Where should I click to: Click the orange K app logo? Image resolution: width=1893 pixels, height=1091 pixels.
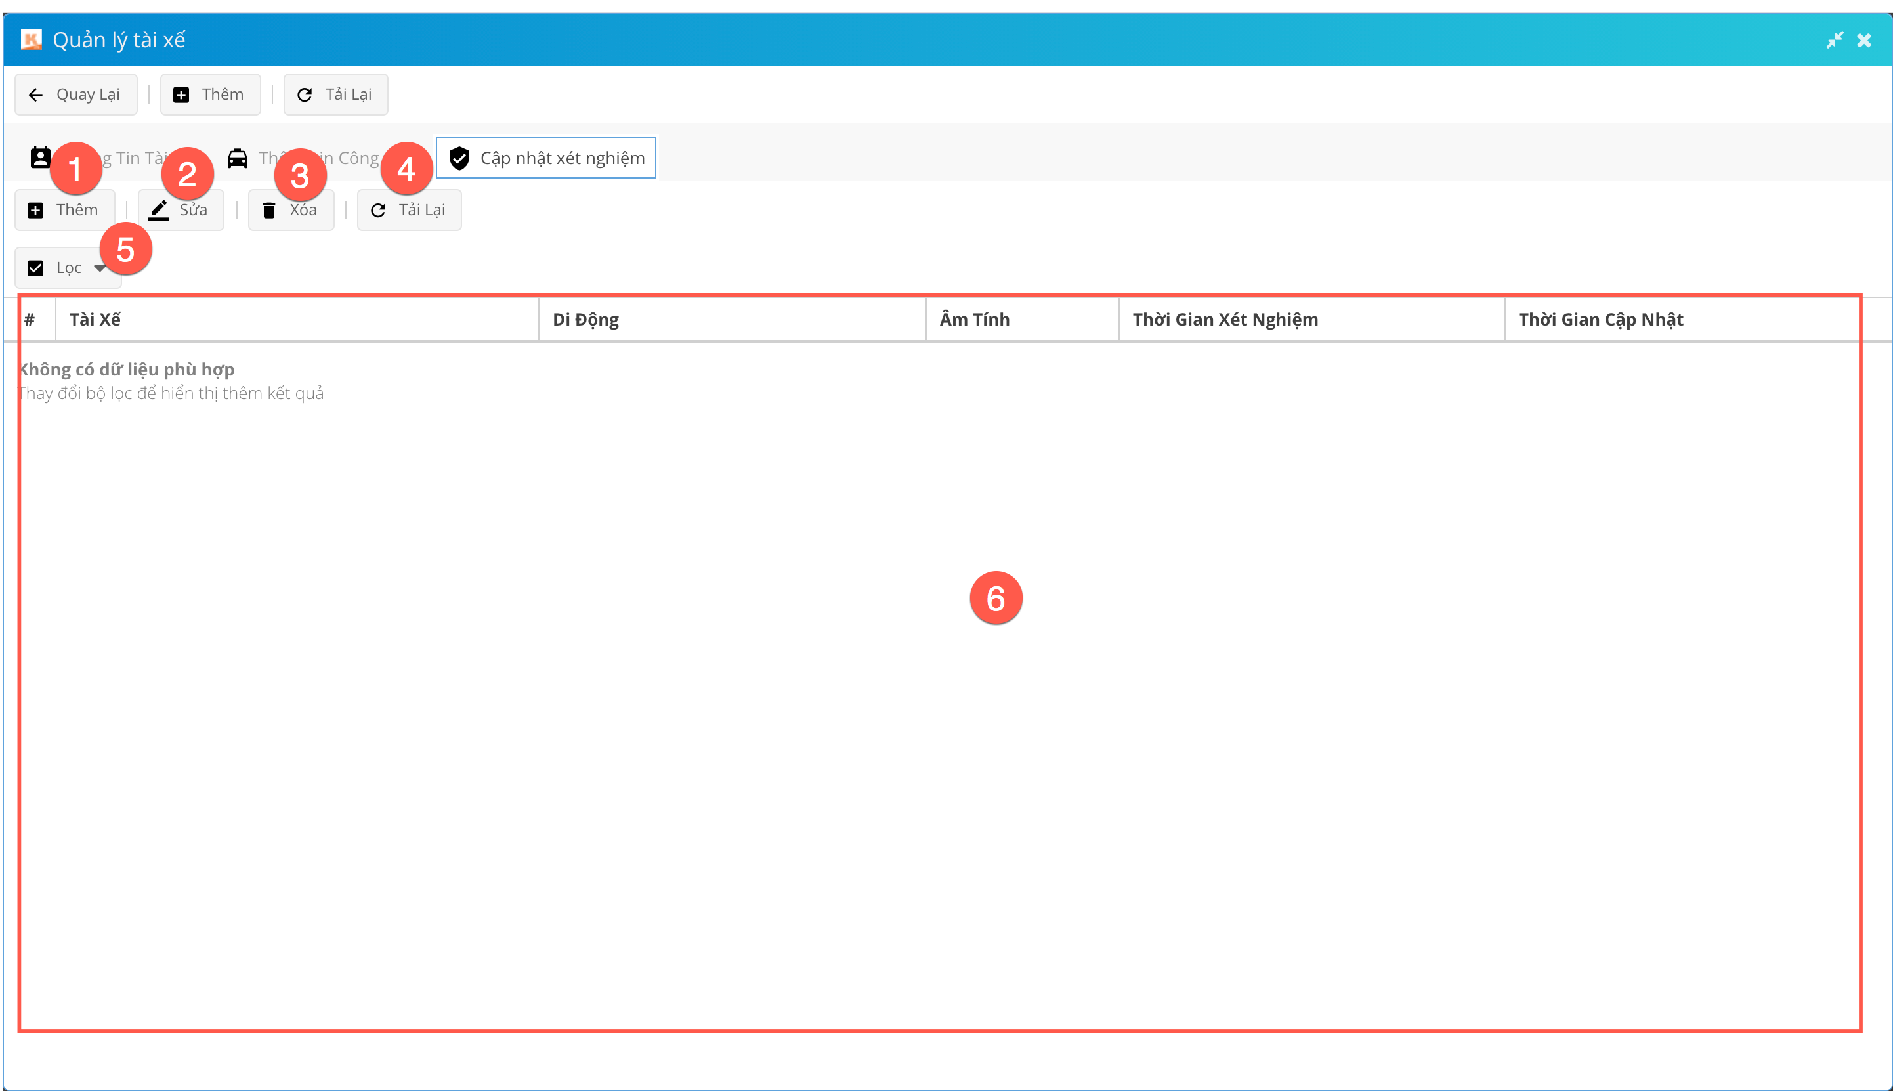(x=32, y=39)
